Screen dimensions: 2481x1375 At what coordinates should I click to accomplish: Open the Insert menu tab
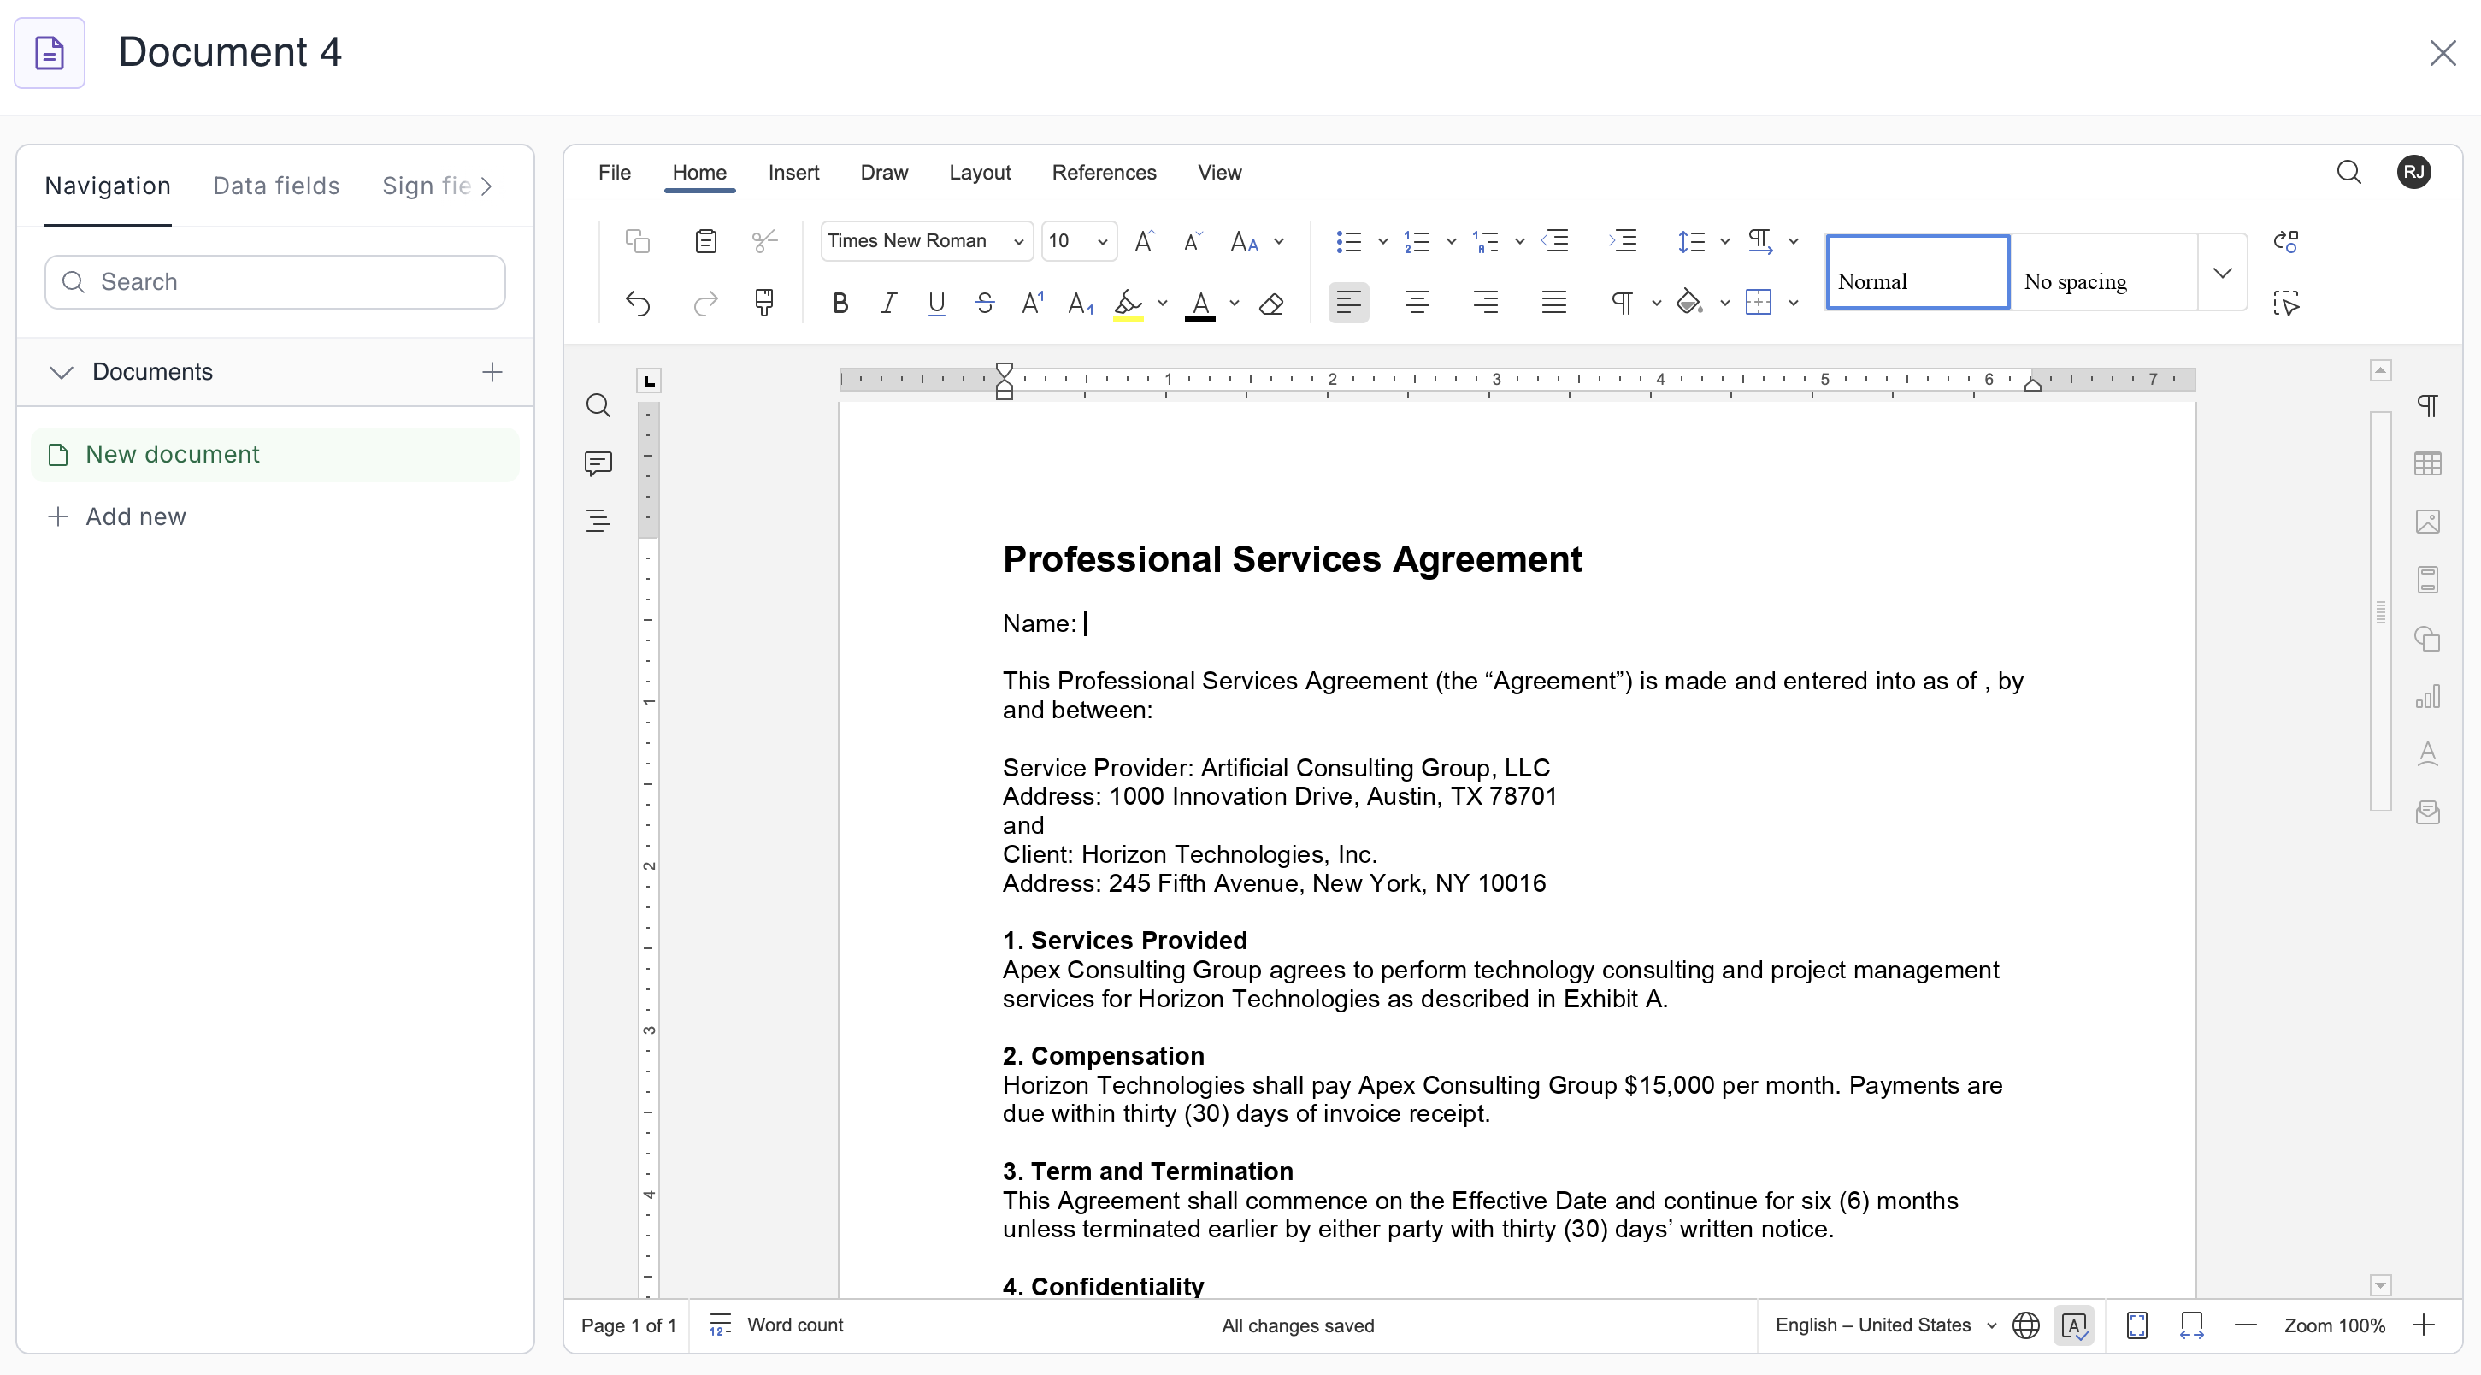(x=793, y=173)
